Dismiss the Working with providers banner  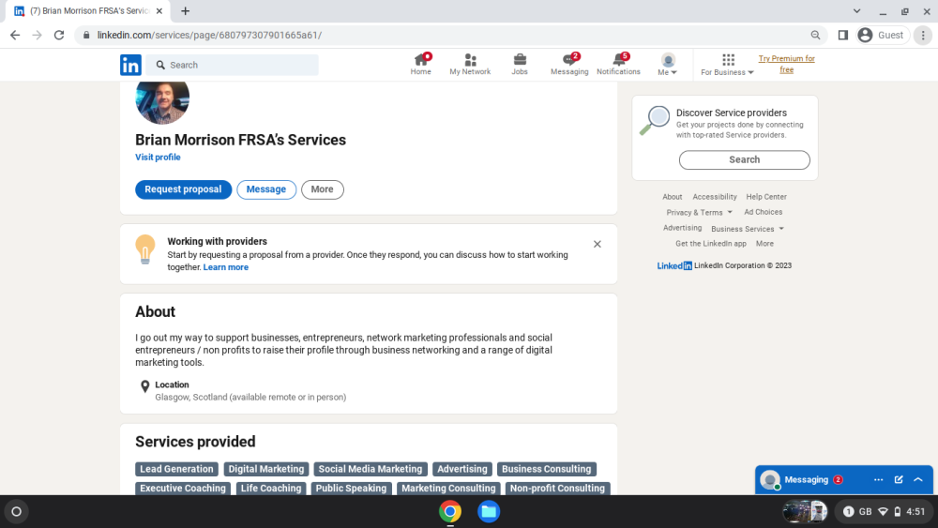coord(597,244)
